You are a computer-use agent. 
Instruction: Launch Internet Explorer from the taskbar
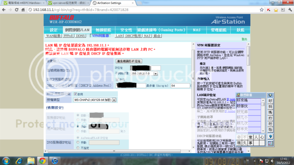click(19, 161)
